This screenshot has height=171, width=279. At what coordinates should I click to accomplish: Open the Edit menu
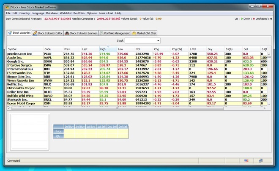tap(15, 13)
